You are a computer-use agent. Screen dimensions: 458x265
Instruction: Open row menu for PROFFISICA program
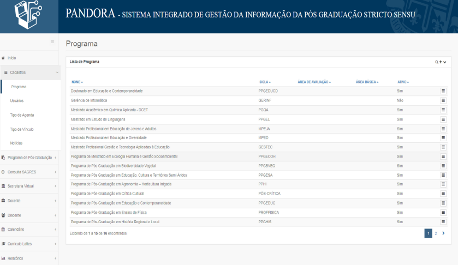click(x=443, y=213)
